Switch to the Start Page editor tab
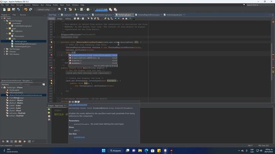275x154 pixels. click(52, 15)
